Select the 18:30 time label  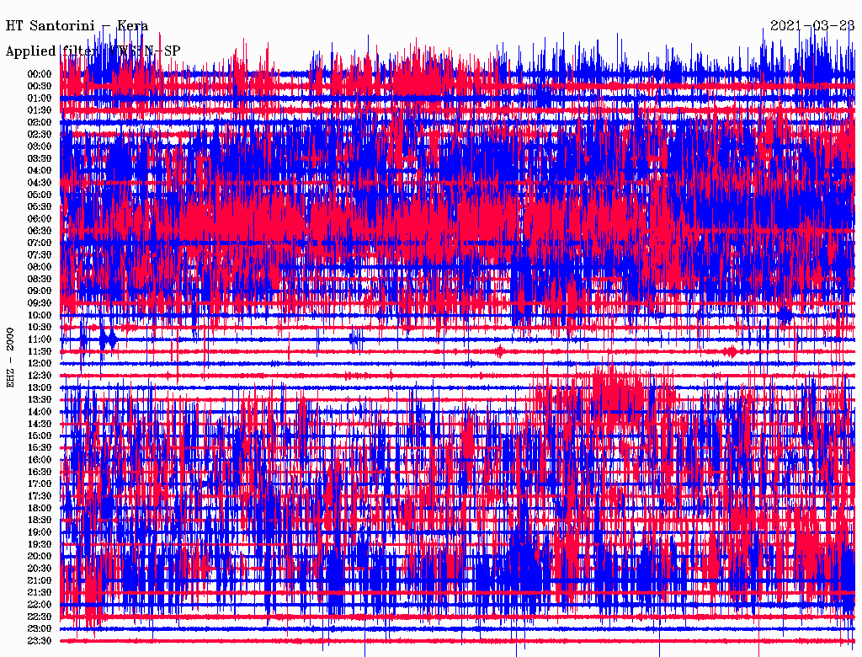click(40, 521)
